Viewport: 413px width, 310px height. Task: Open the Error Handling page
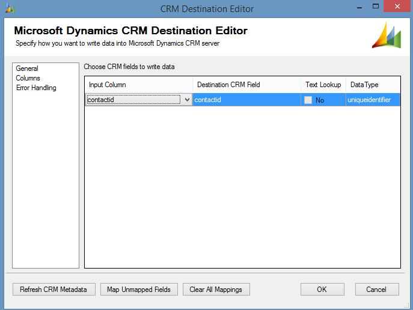36,88
